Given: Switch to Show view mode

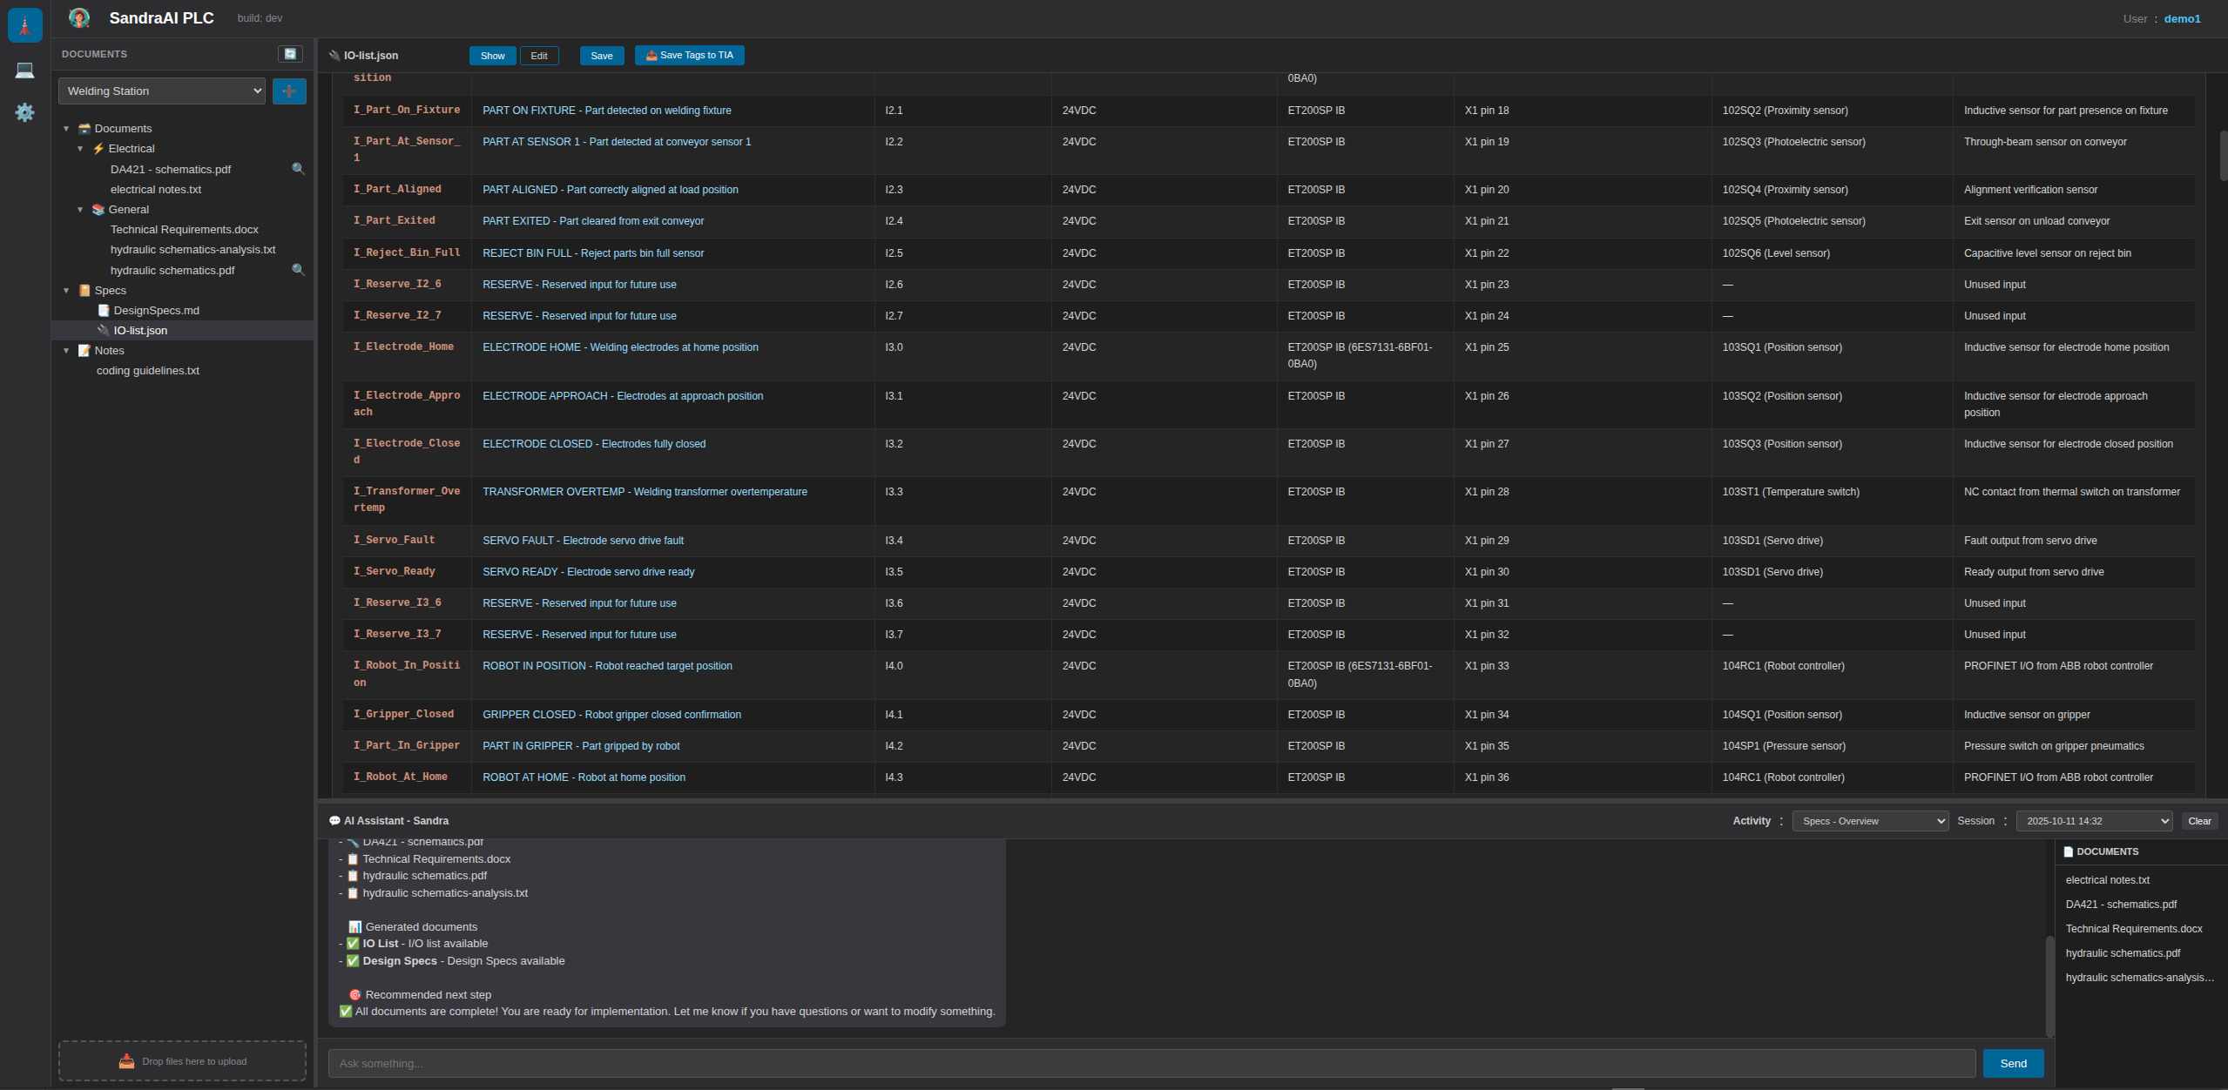Looking at the screenshot, I should 492,56.
